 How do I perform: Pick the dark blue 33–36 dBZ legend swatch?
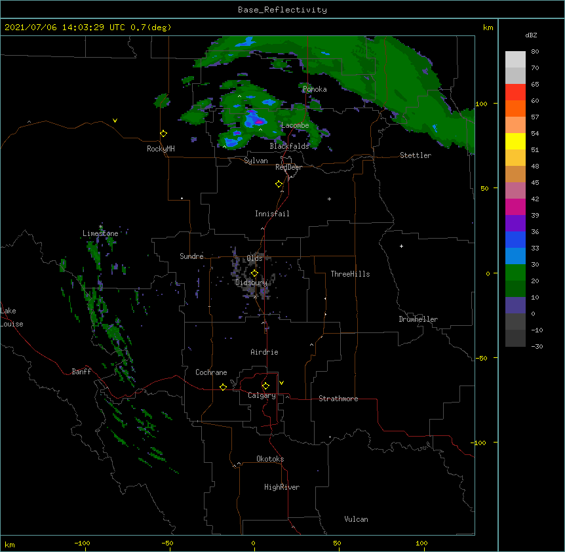coord(515,239)
